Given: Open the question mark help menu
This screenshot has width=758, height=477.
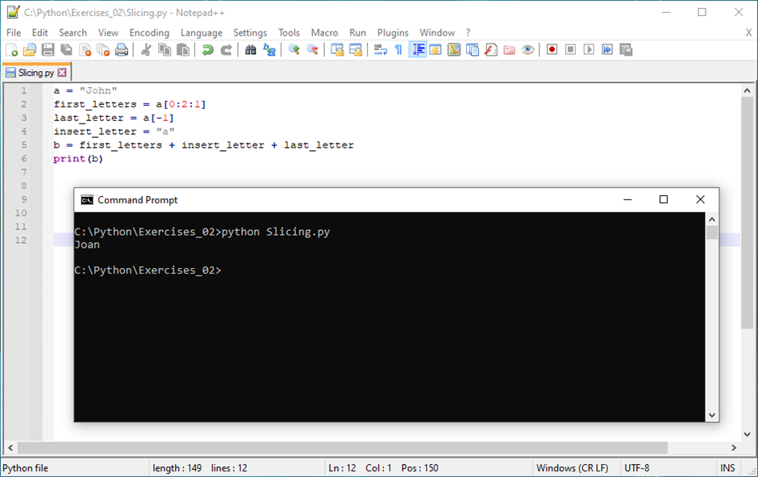Looking at the screenshot, I should pos(468,32).
